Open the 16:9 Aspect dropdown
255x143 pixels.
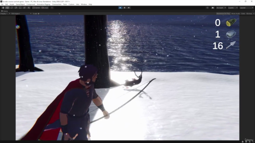21,14
